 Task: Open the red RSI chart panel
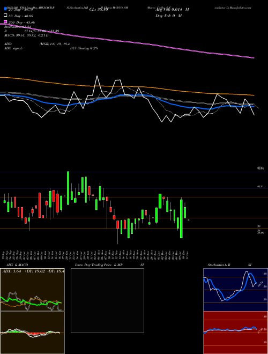[x=235, y=333]
